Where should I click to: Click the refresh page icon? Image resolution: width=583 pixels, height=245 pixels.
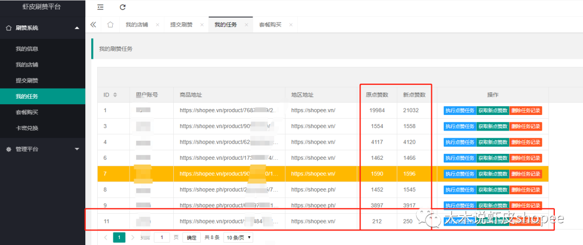123,7
